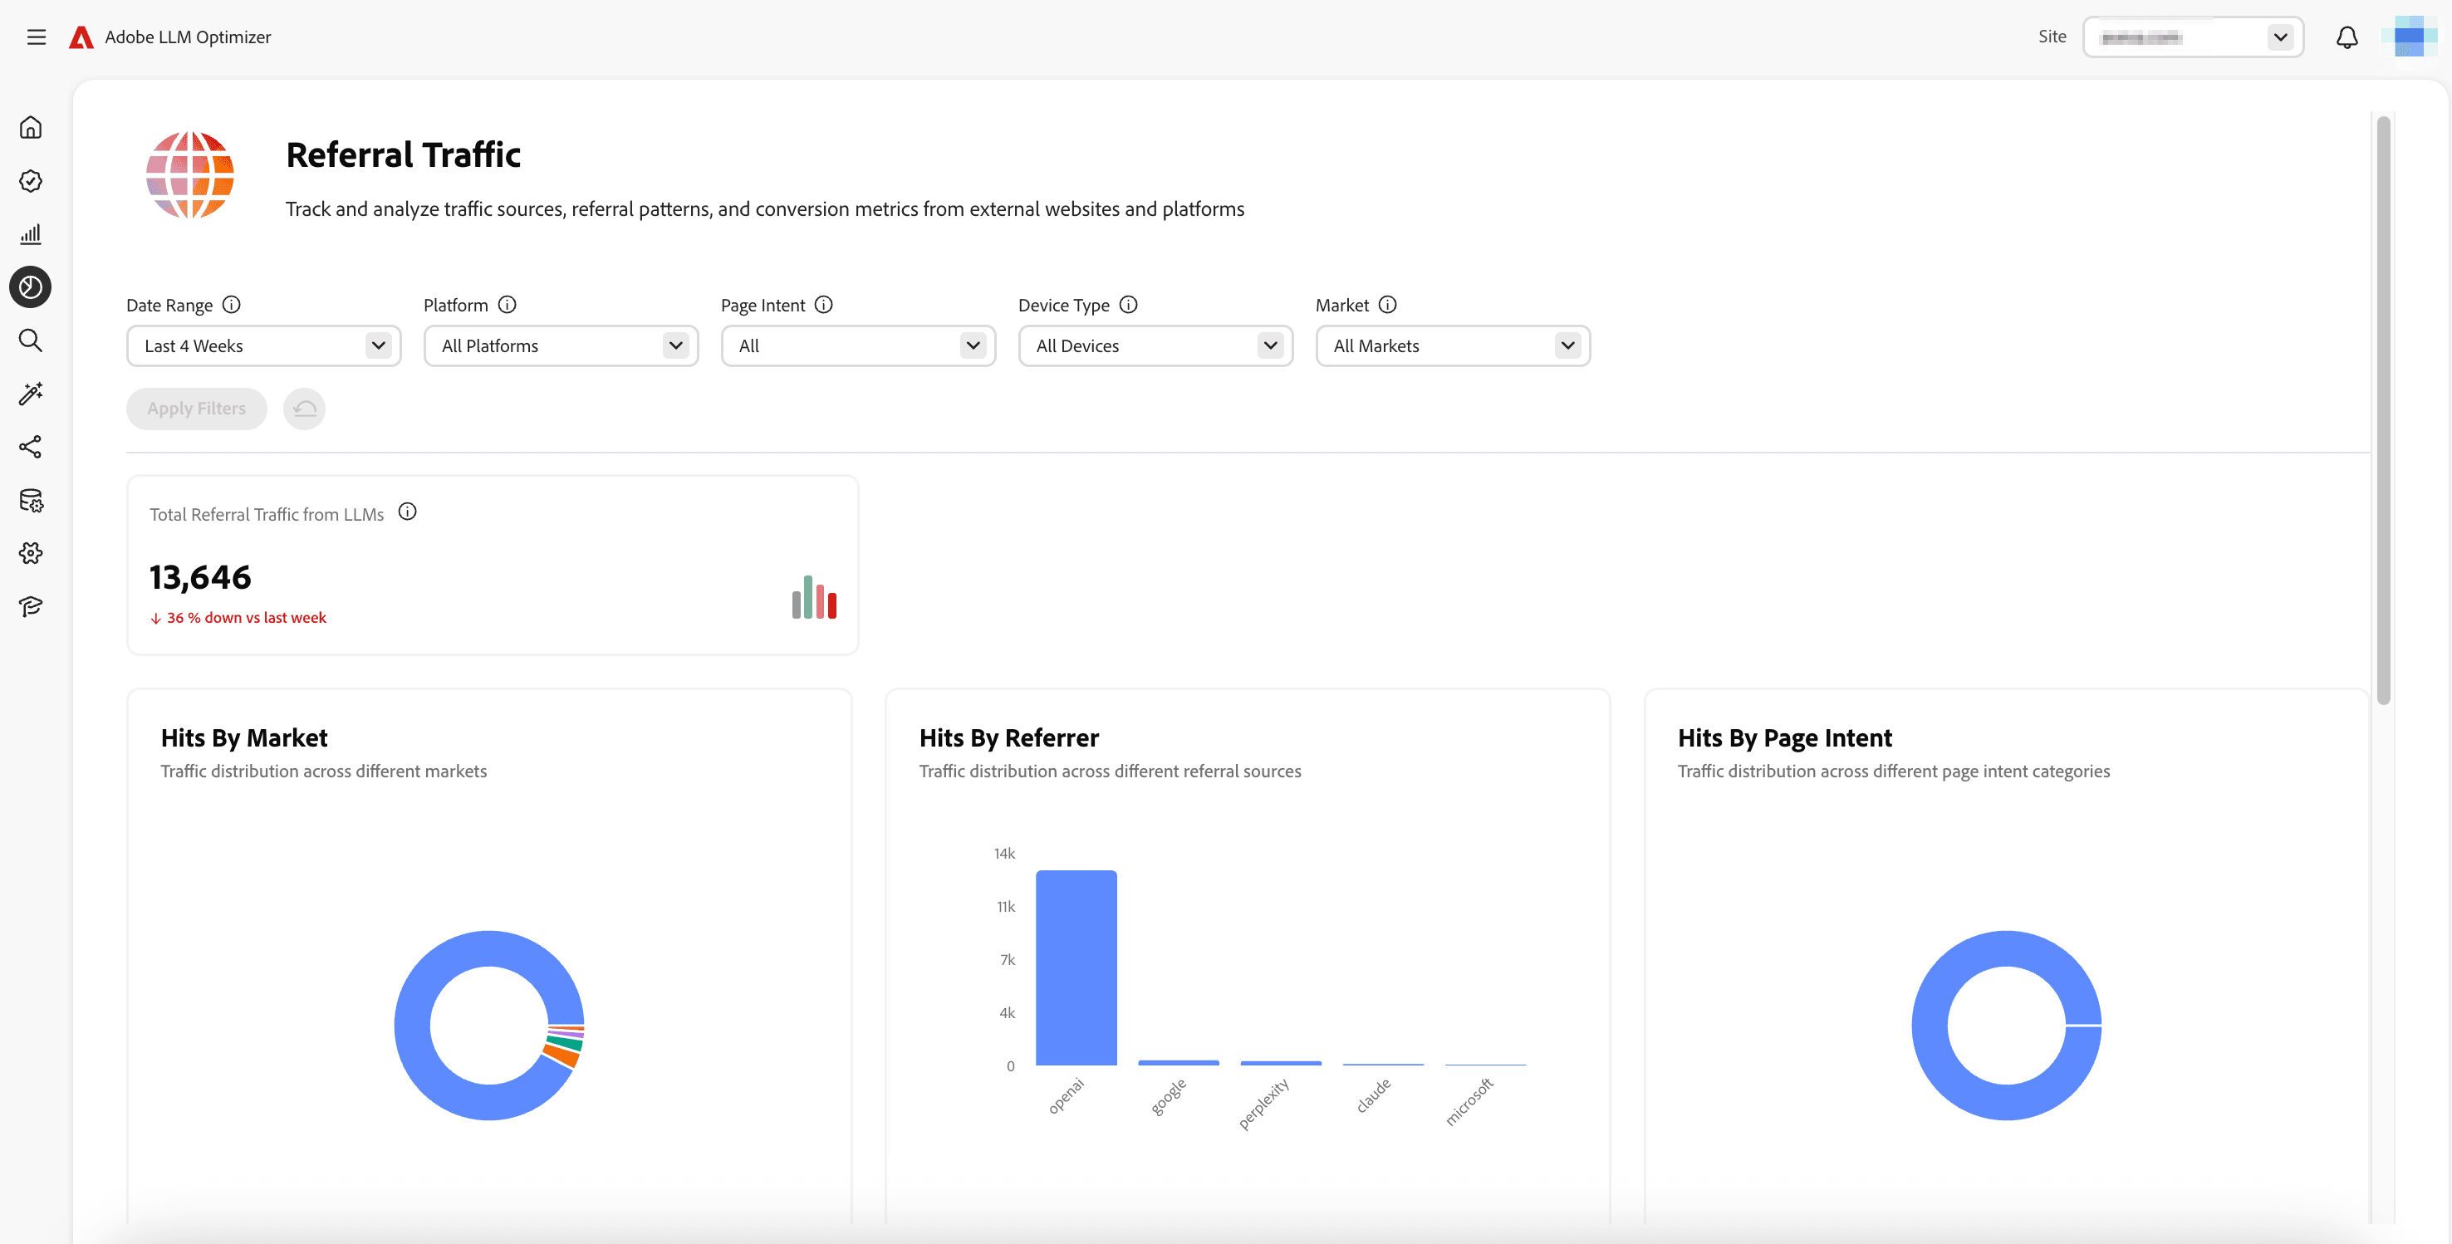This screenshot has width=2452, height=1244.
Task: Click the openai bar in chart
Action: [x=1076, y=968]
